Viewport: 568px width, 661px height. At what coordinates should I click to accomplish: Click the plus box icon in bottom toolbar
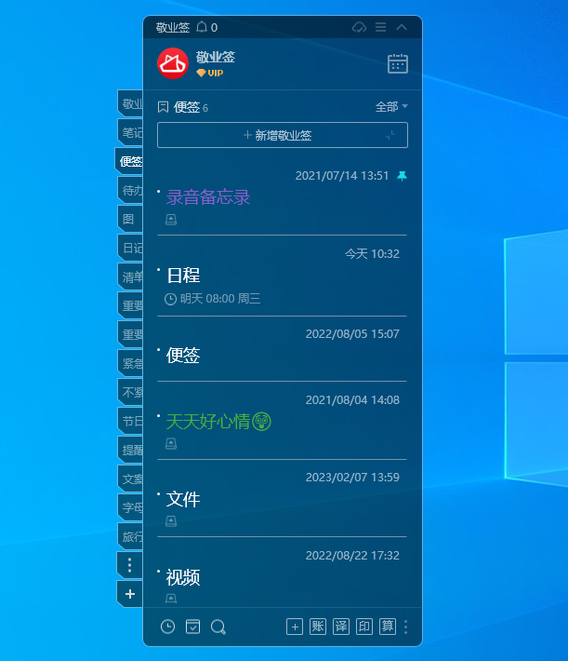pos(295,627)
